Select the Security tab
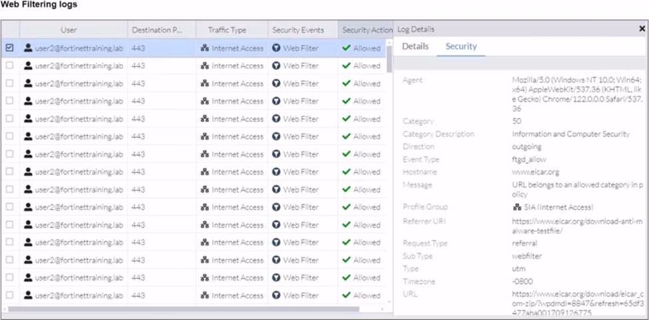 tap(461, 46)
